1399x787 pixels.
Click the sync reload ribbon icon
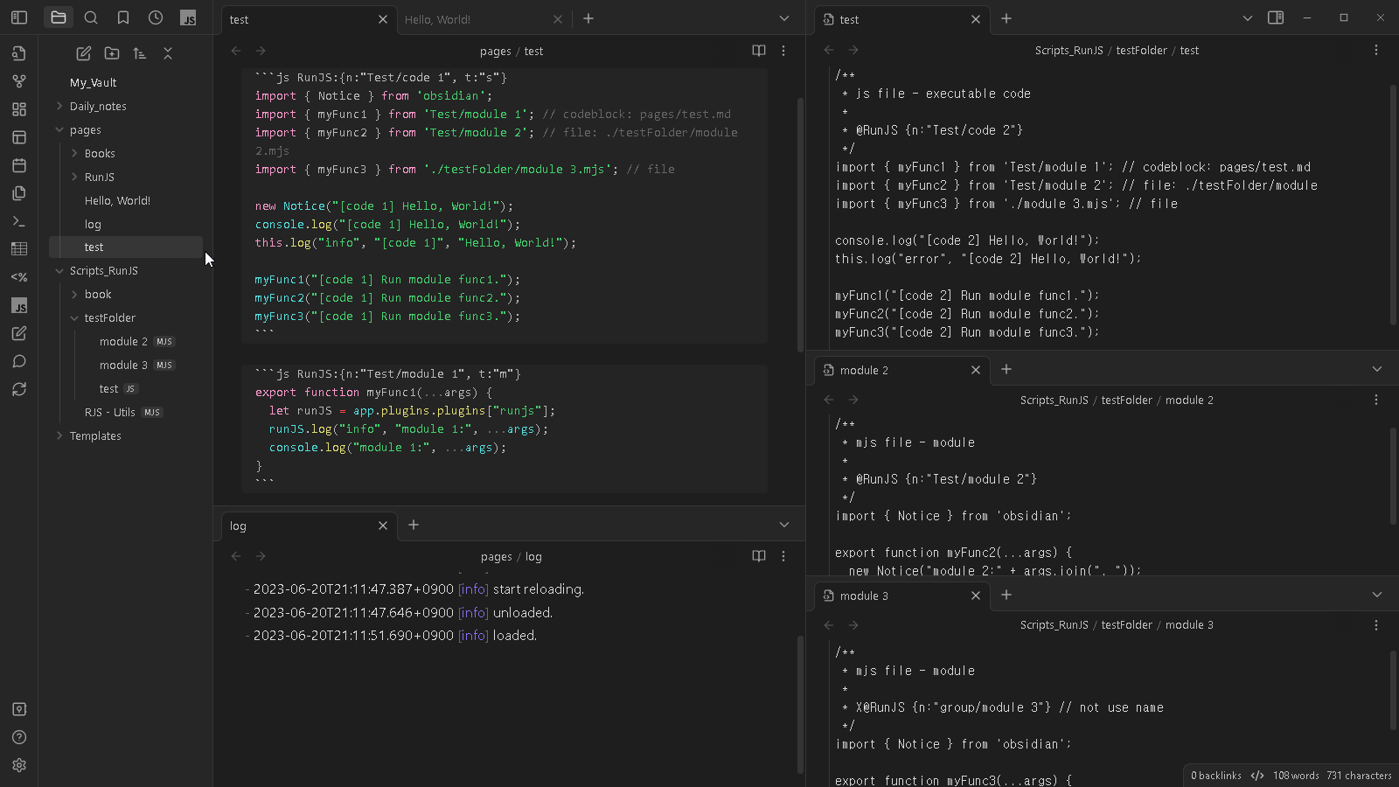coord(19,389)
